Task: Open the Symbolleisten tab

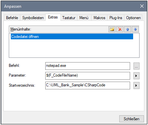Action: [33, 18]
